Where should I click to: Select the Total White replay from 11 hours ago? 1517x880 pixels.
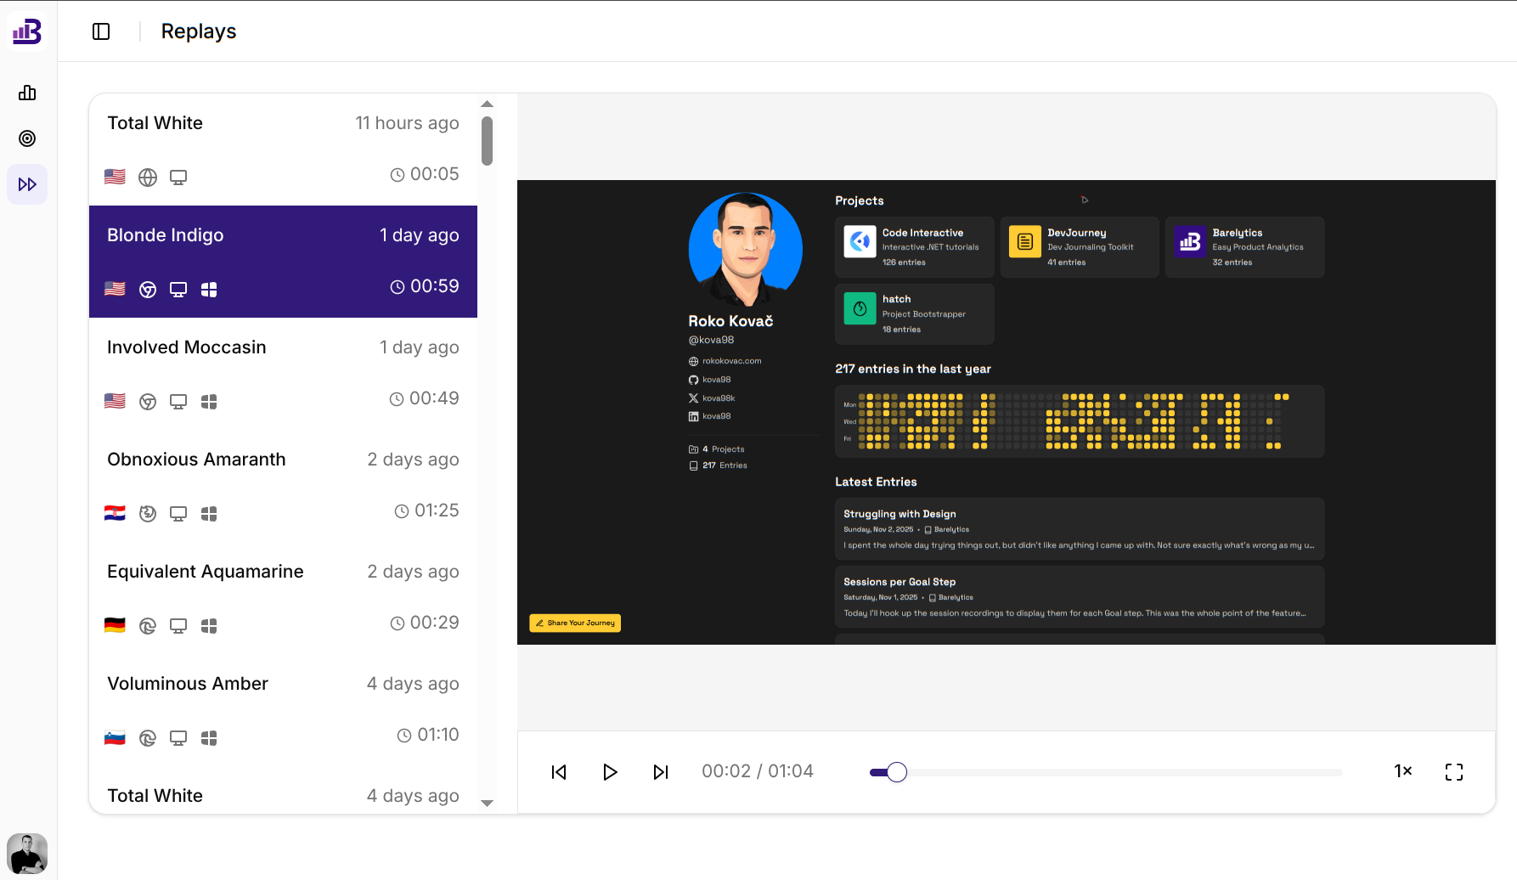tap(283, 149)
